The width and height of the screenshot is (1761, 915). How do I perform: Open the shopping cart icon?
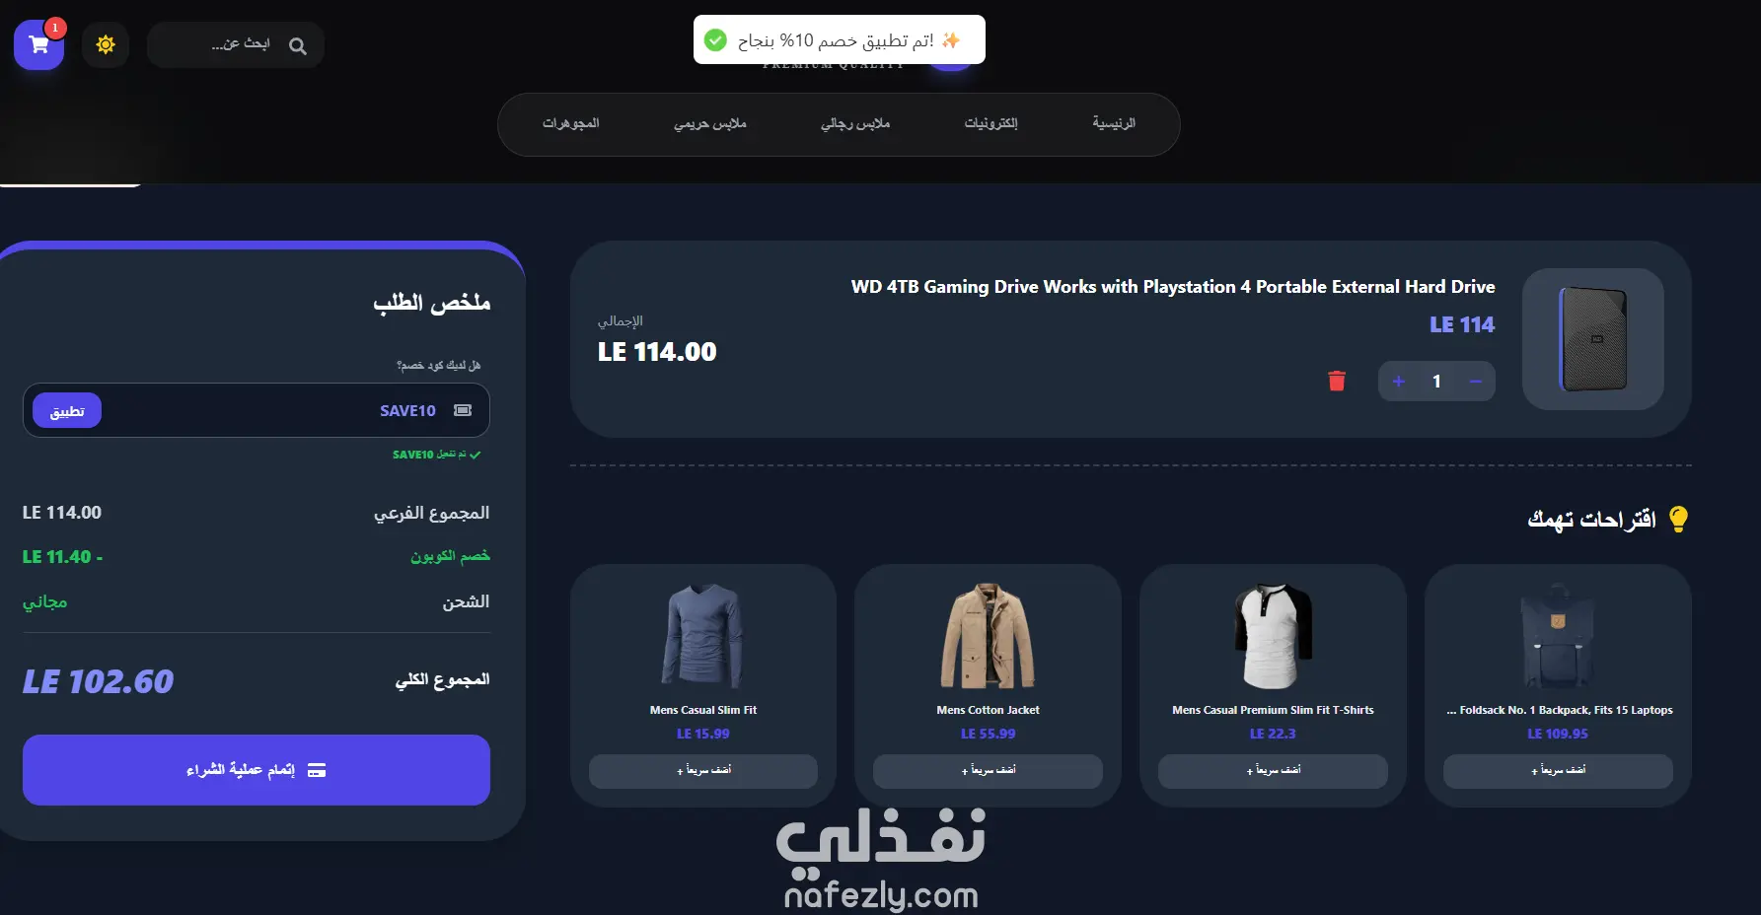tap(38, 45)
